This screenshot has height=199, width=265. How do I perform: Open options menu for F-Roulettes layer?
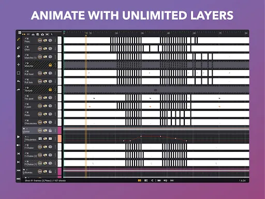coord(55,139)
